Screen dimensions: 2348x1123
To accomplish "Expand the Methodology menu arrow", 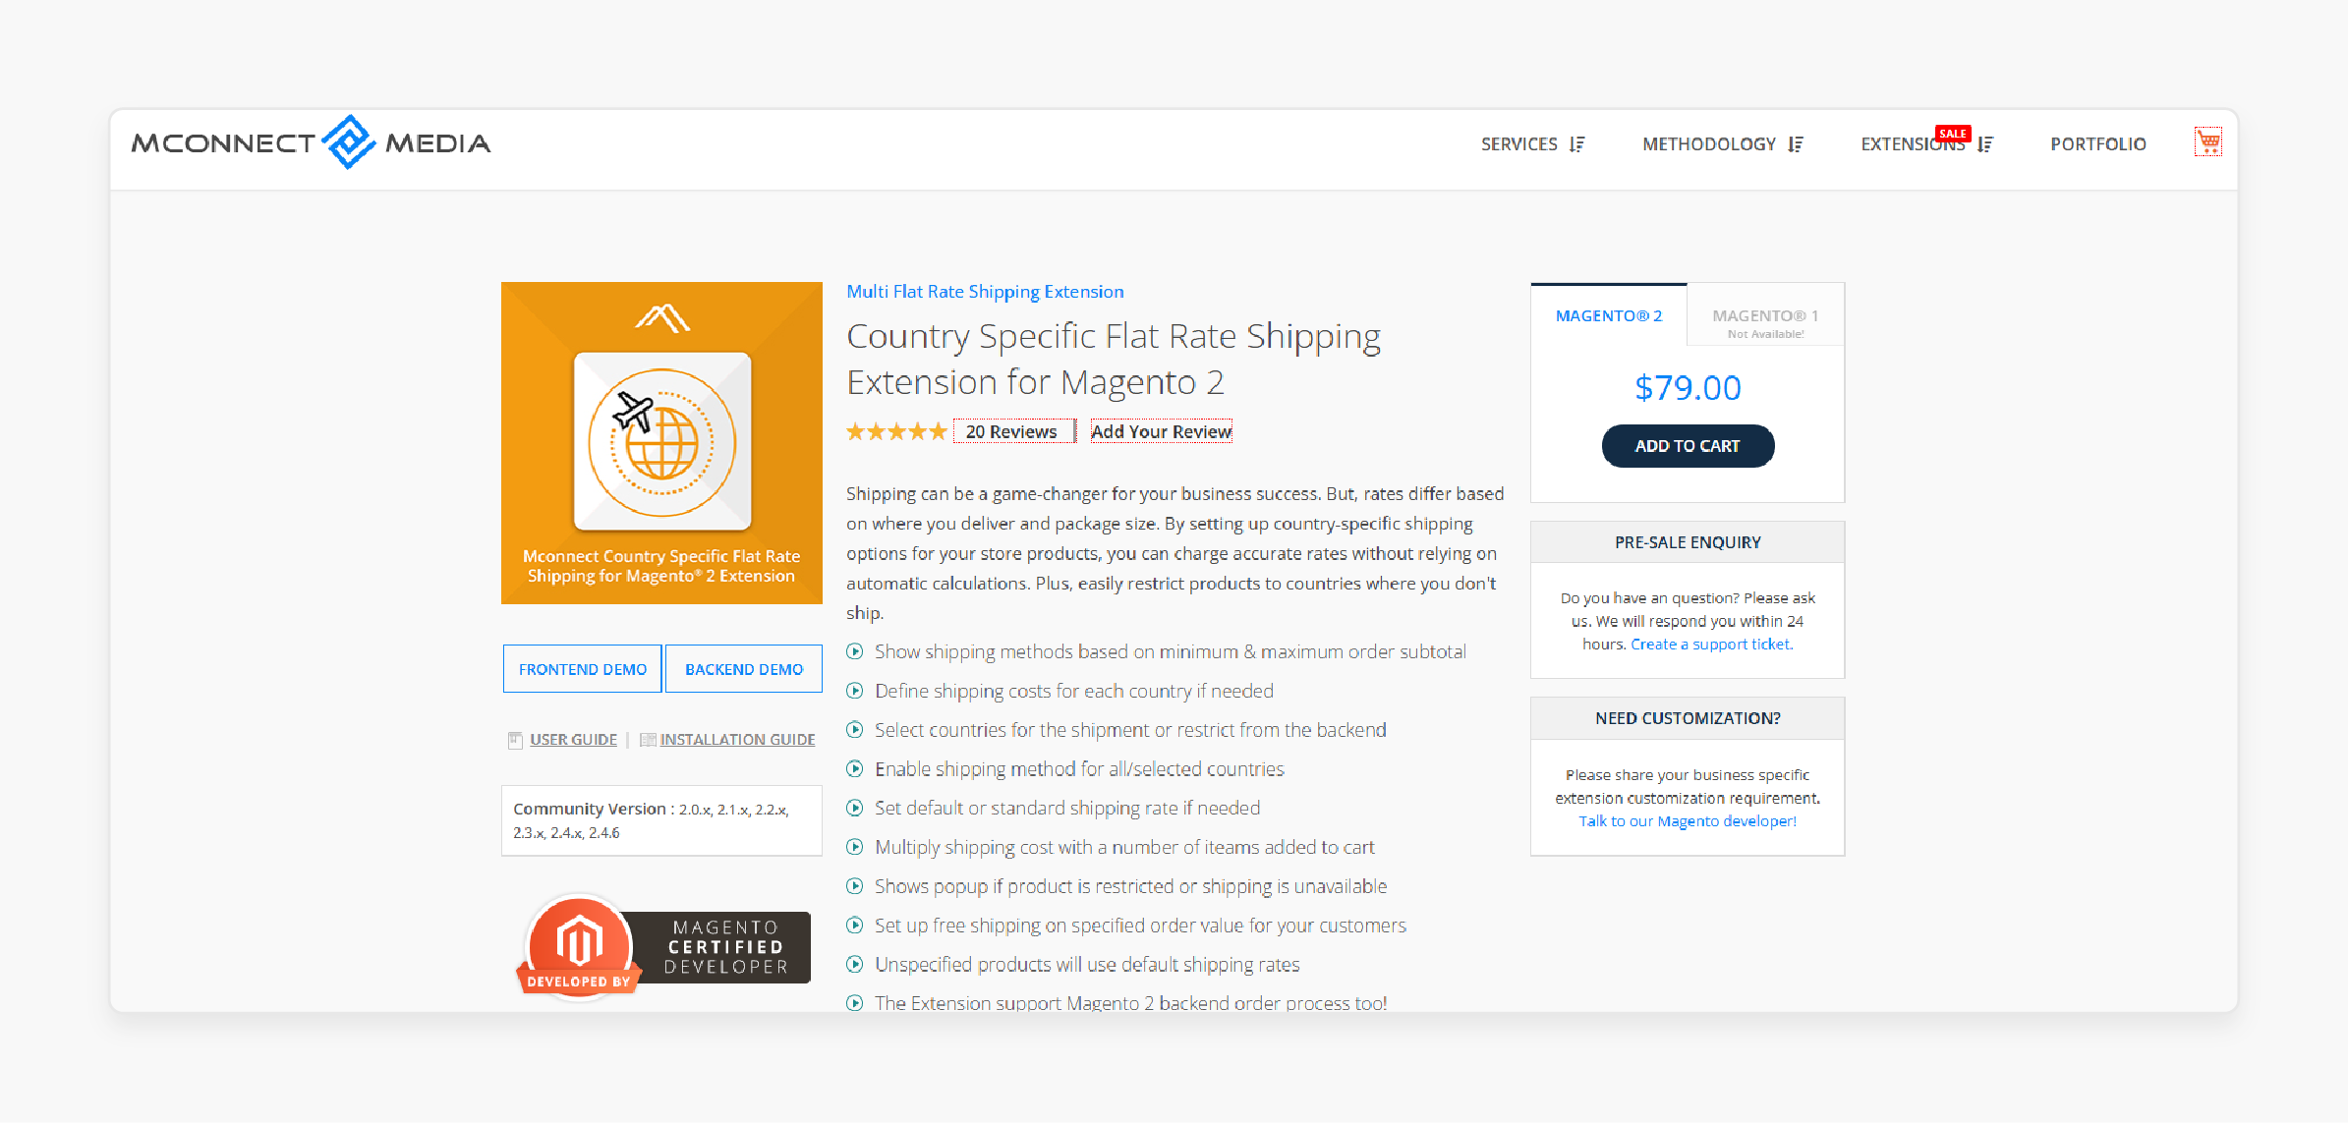I will 1796,144.
